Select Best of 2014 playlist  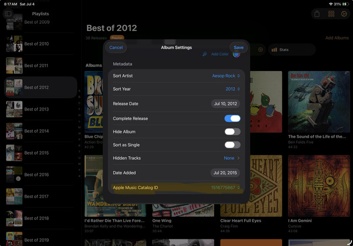click(x=40, y=131)
